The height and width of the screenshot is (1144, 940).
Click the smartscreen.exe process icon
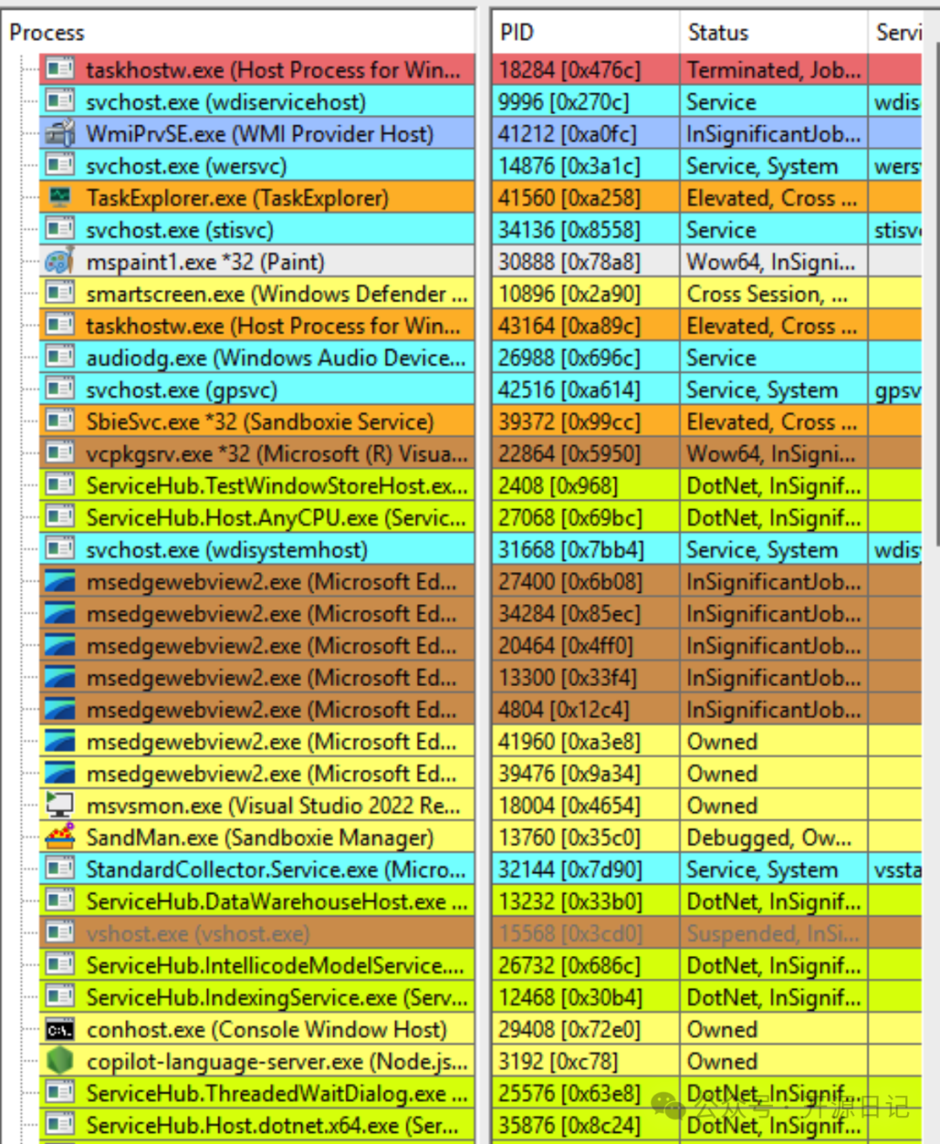(x=60, y=293)
